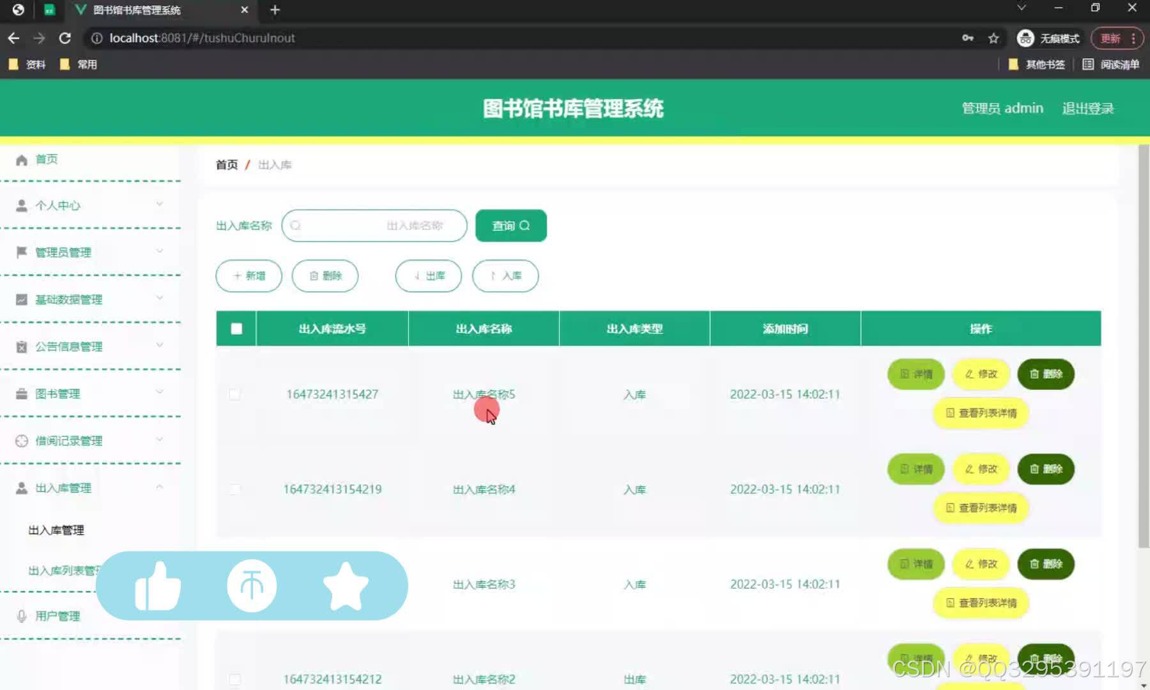Open a new browser tab with plus icon

pos(275,10)
